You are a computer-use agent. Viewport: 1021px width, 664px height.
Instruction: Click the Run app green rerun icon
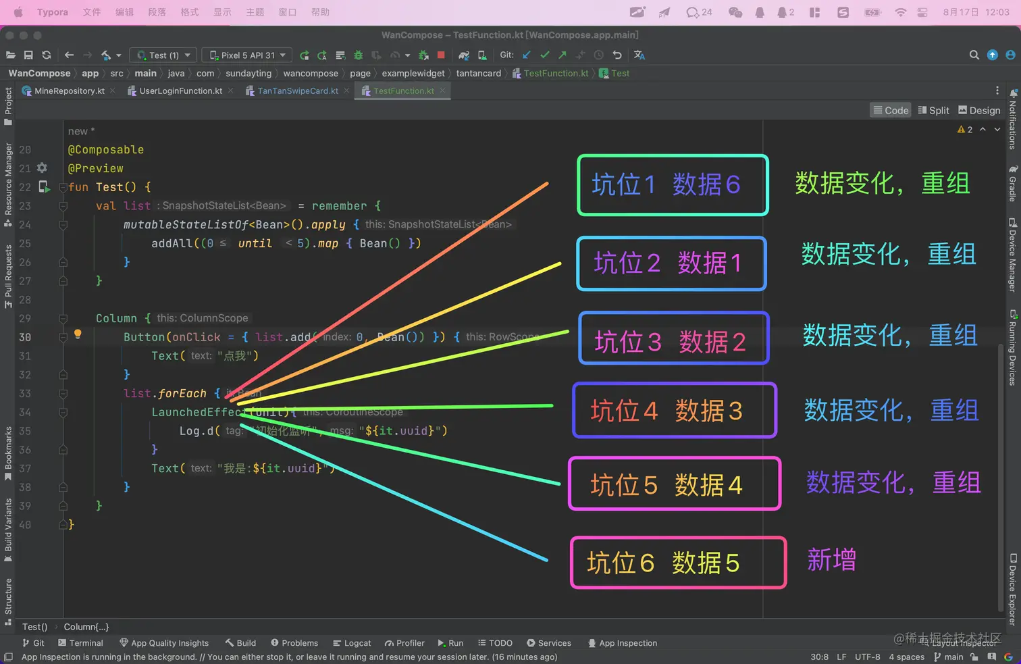pos(305,55)
